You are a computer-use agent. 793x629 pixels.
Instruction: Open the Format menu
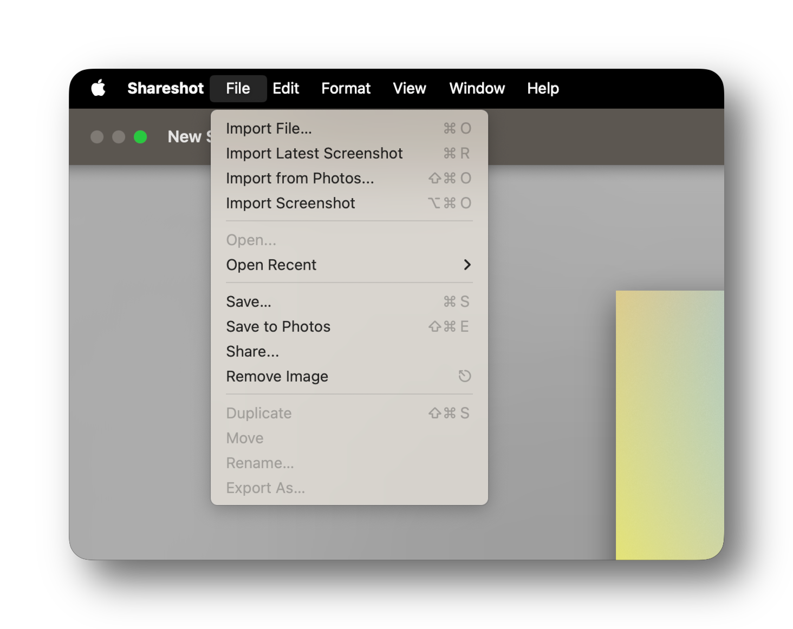click(346, 88)
